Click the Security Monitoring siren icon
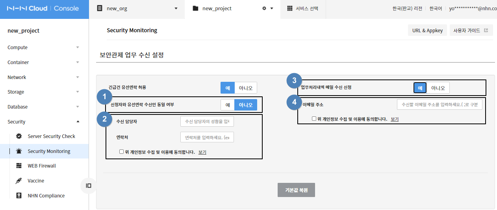 tap(19, 151)
